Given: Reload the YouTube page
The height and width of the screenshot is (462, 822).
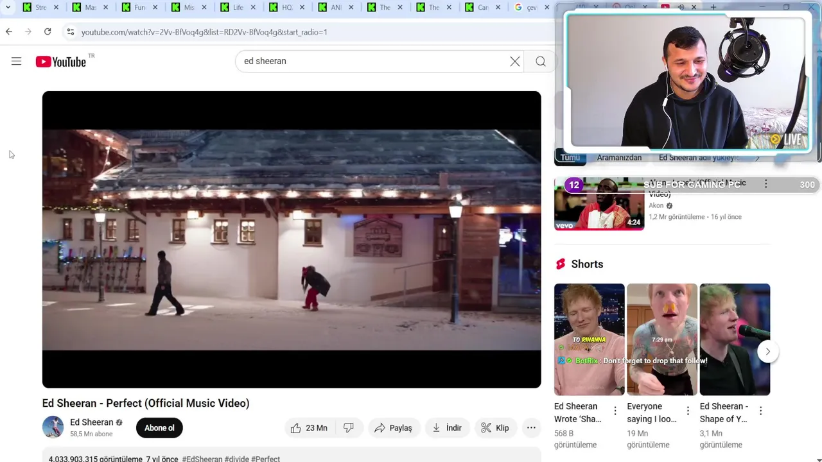Looking at the screenshot, I should coord(48,31).
